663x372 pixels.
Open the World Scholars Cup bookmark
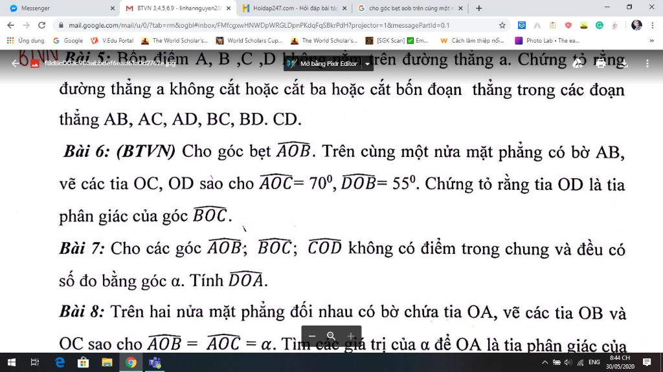click(x=249, y=41)
